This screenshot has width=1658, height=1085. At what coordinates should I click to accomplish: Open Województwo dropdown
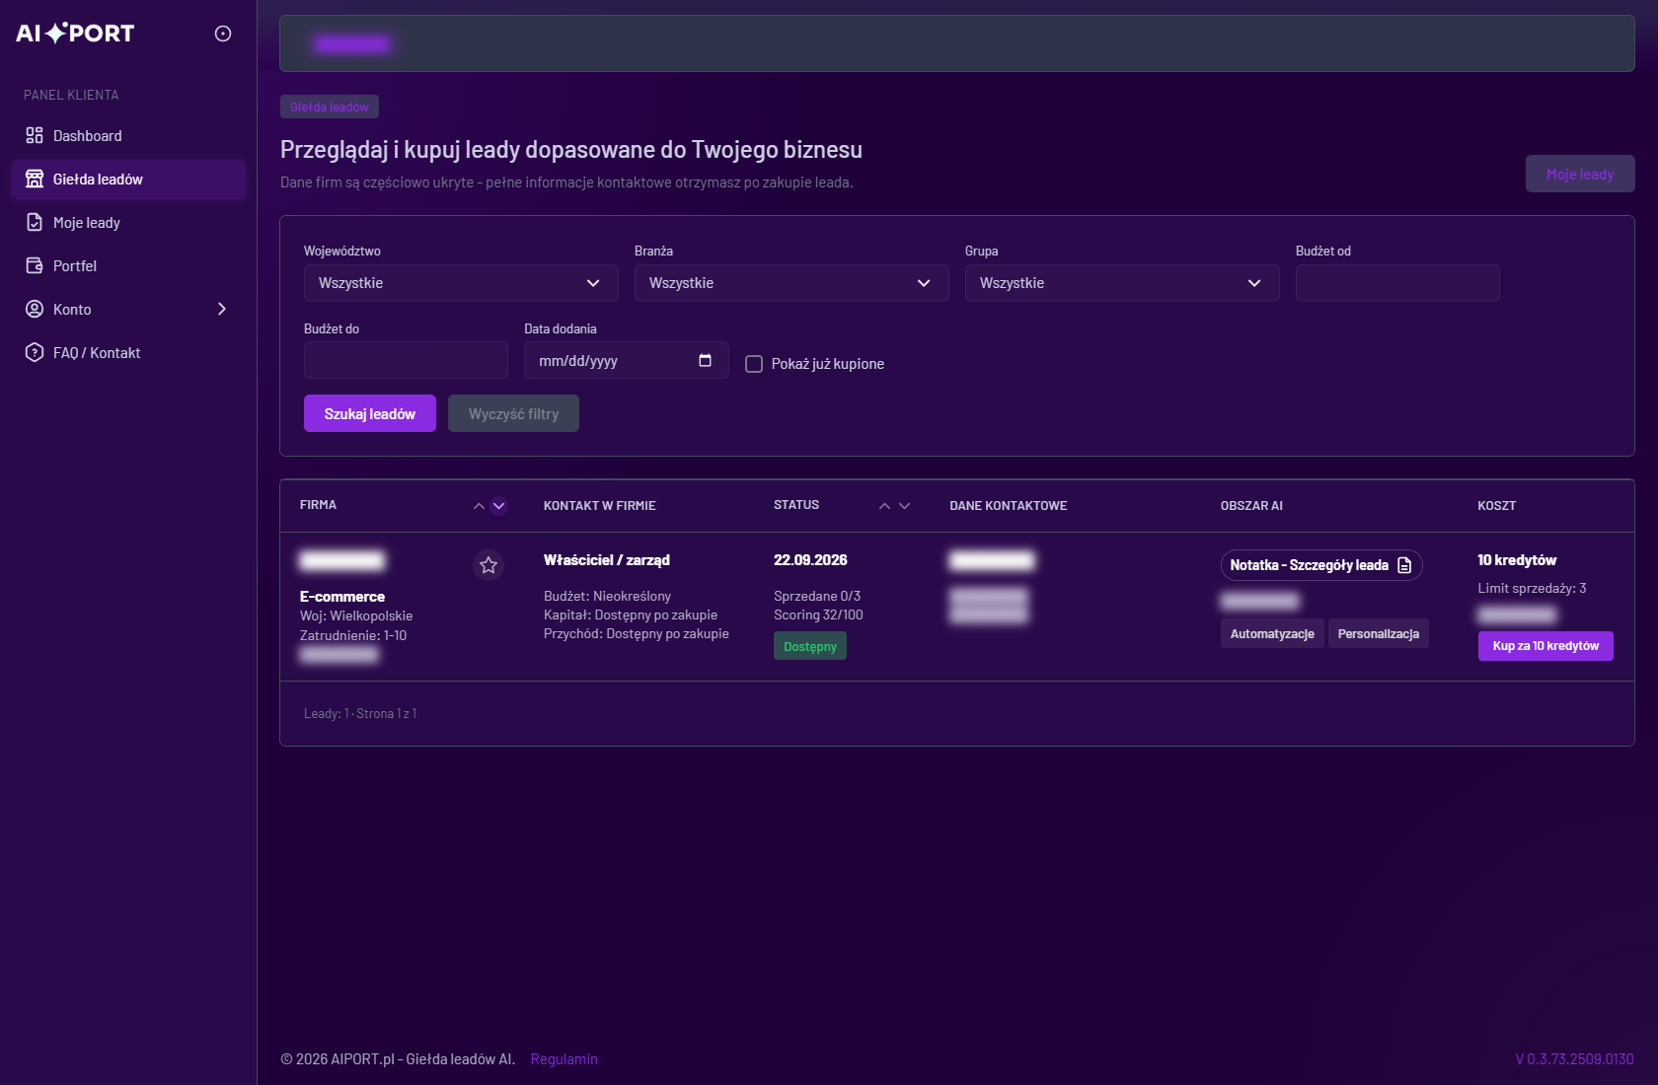[x=461, y=283]
